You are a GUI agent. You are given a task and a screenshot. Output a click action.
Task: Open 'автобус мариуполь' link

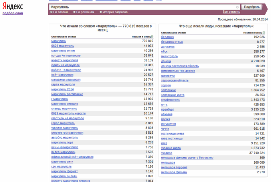(65, 138)
